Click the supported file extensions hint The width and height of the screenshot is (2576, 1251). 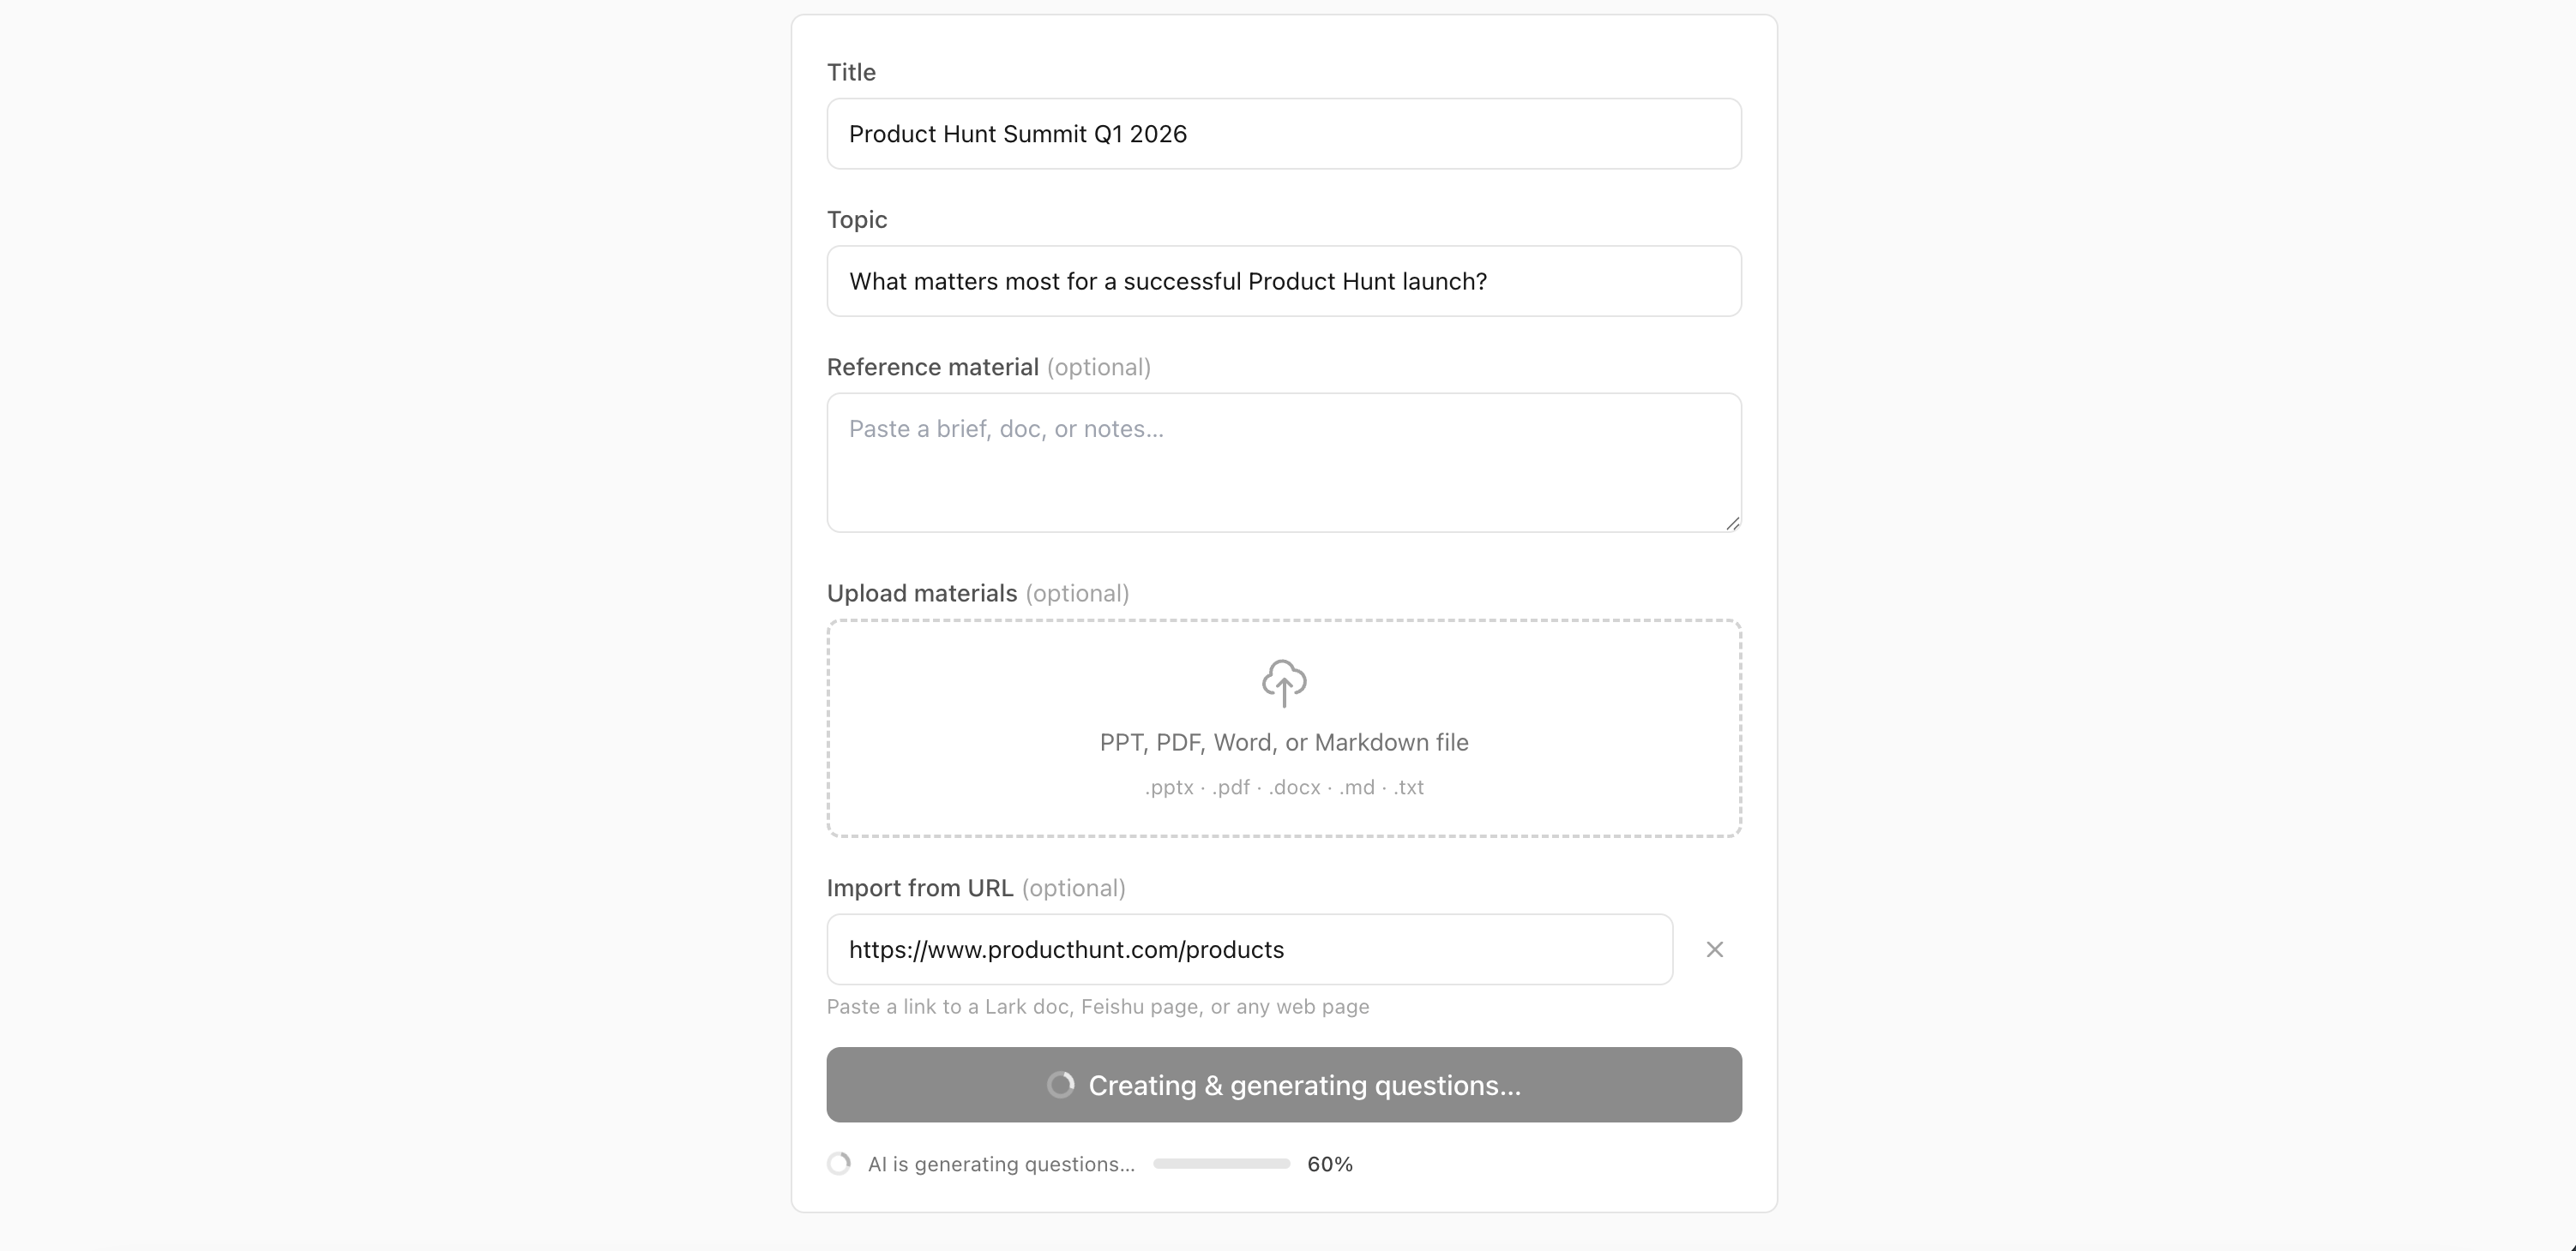[1284, 787]
